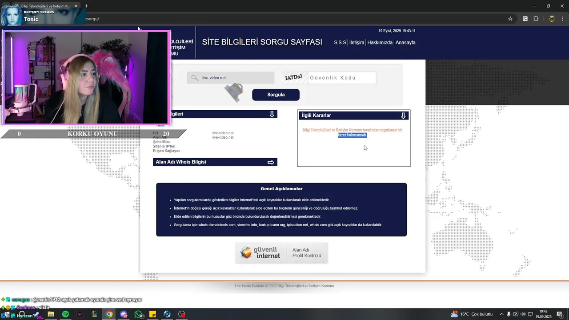Open Spotify from the taskbar
This screenshot has width=569, height=320.
(65, 314)
